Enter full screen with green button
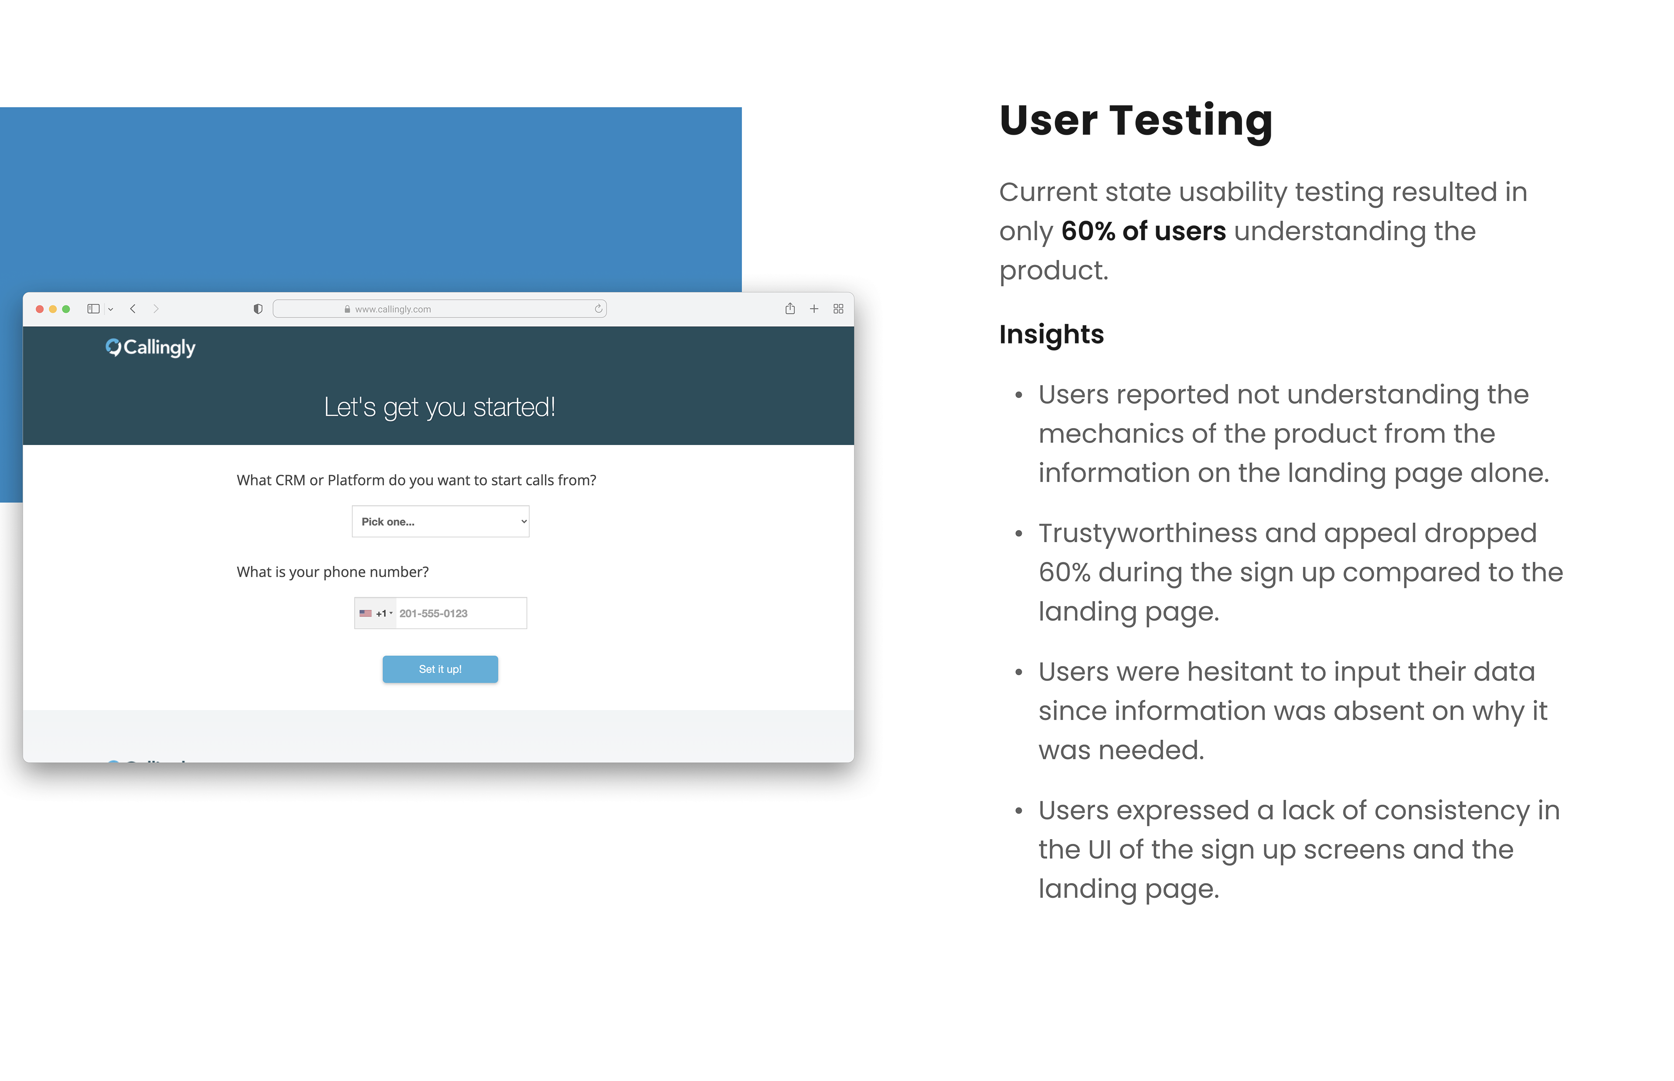 [66, 309]
